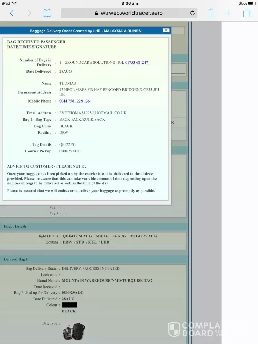Open the Safari share sheet icon
Screen dimensions: 258x344
click(x=211, y=13)
